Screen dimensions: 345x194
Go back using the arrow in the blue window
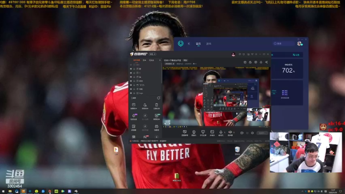pyautogui.click(x=189, y=44)
